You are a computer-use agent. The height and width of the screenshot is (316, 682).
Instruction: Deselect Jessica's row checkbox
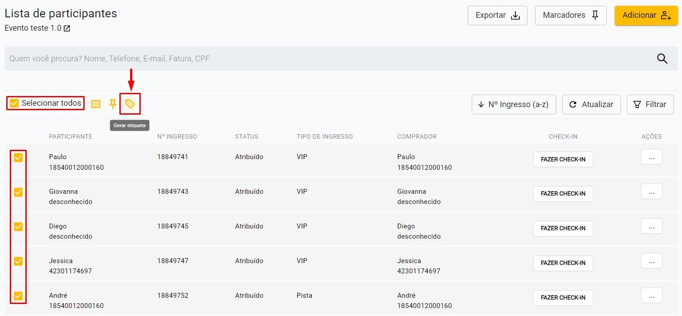click(18, 261)
